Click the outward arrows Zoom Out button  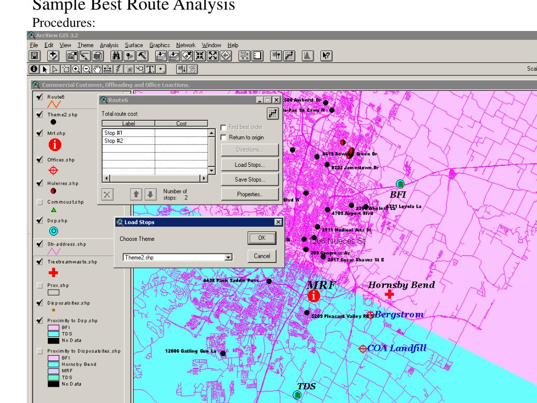[213, 56]
